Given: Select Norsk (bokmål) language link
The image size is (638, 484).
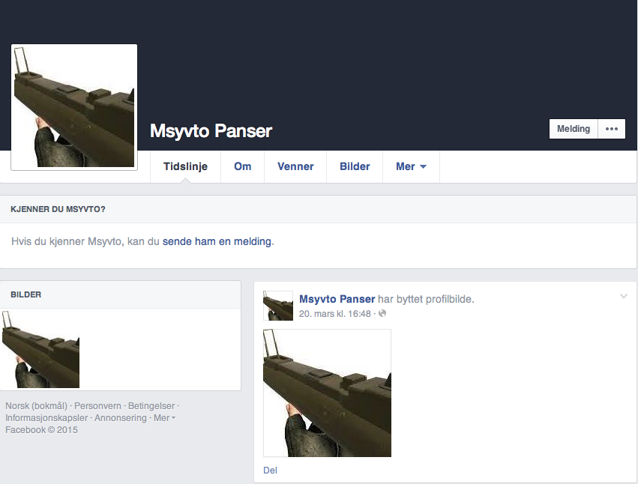Looking at the screenshot, I should [36, 406].
